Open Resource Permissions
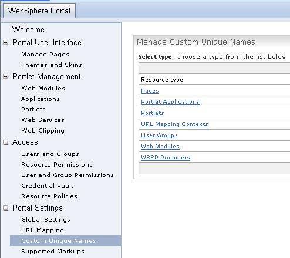 pos(57,164)
